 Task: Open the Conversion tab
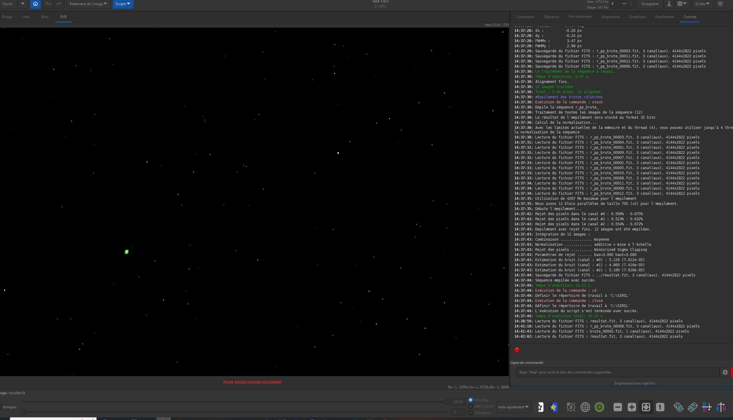click(x=525, y=17)
